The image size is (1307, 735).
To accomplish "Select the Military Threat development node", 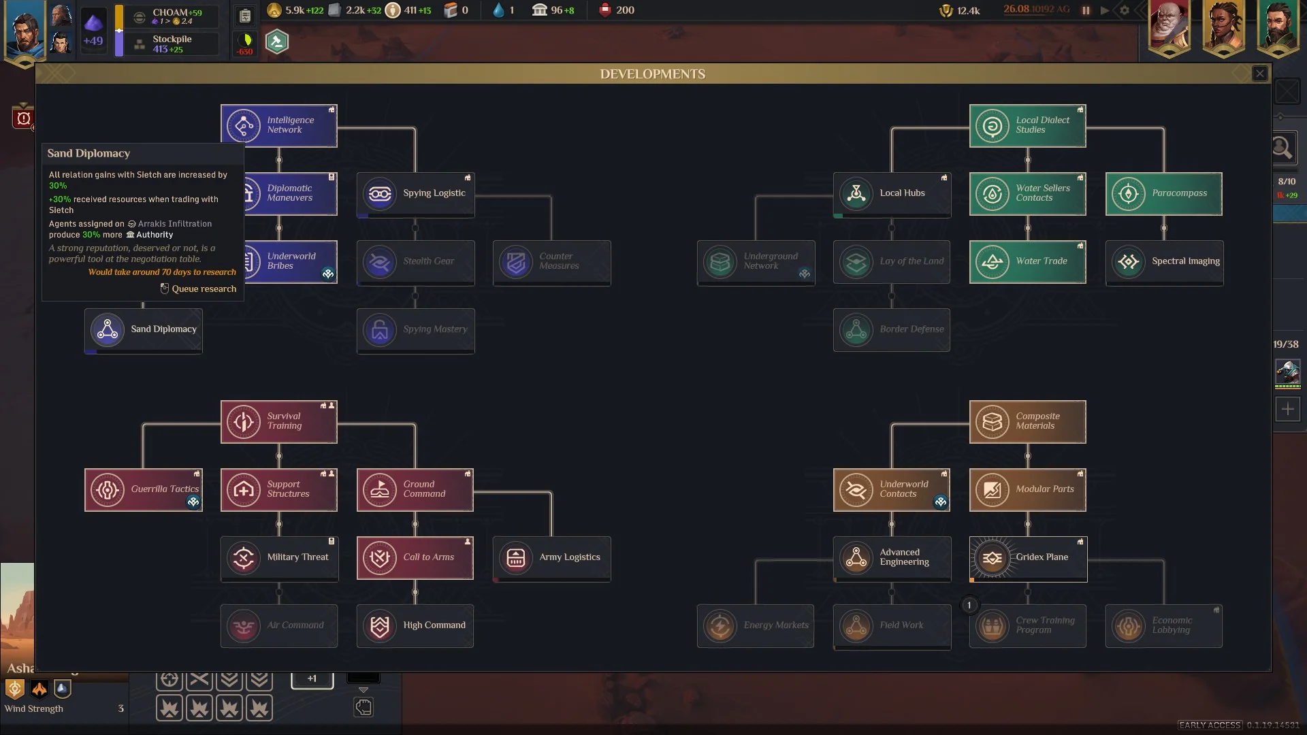I will point(279,558).
